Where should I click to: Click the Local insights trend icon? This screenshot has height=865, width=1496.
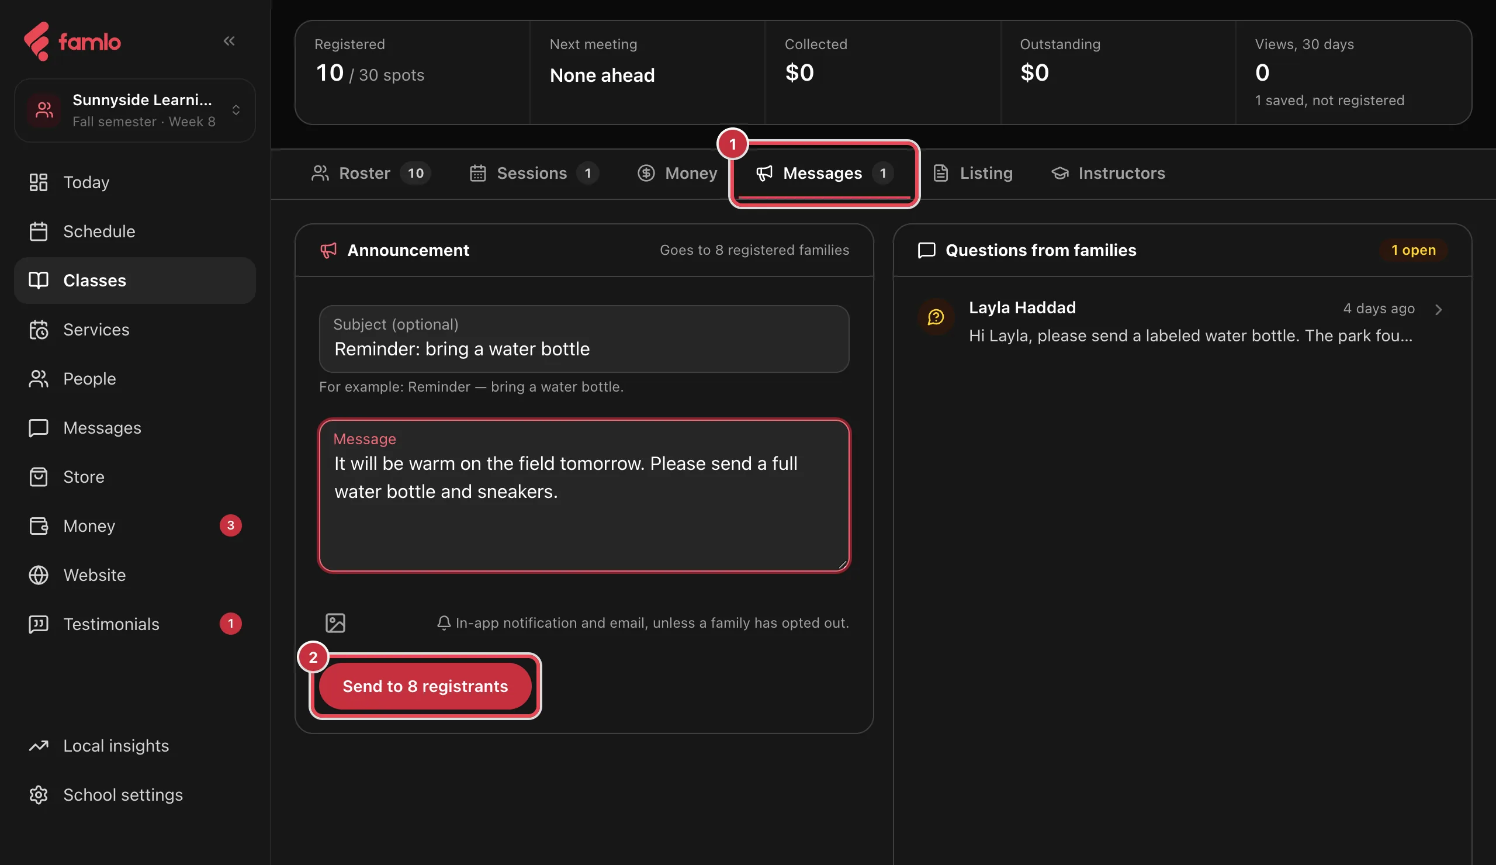pyautogui.click(x=39, y=746)
